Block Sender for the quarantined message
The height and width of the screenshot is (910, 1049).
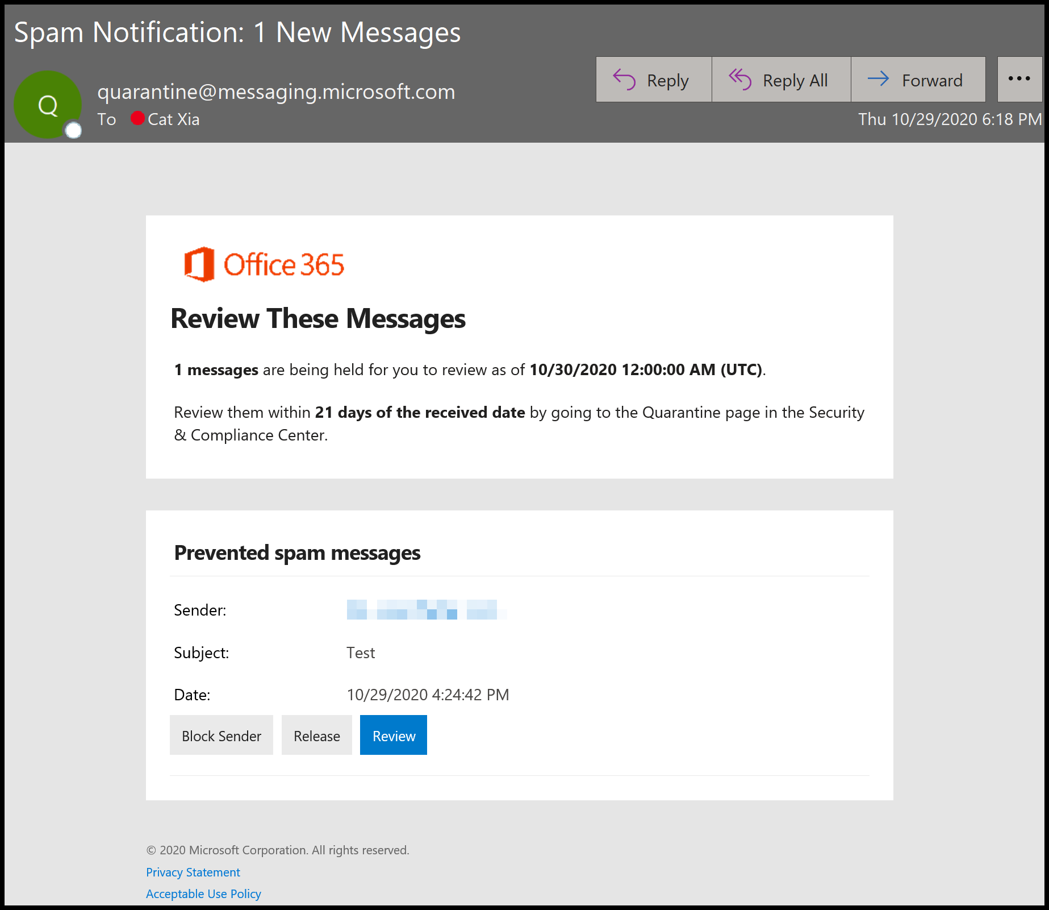tap(221, 736)
